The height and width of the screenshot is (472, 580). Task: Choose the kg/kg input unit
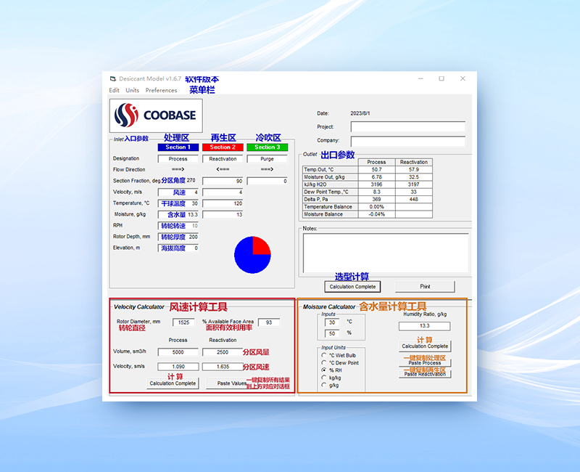[324, 378]
